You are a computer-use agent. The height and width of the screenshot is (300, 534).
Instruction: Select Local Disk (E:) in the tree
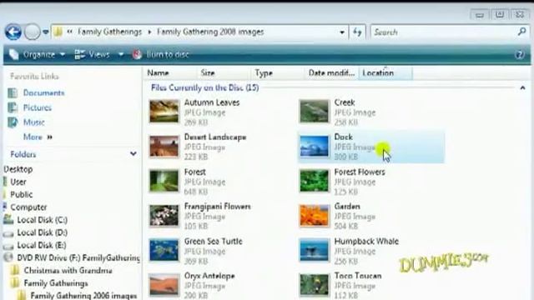[x=42, y=245]
